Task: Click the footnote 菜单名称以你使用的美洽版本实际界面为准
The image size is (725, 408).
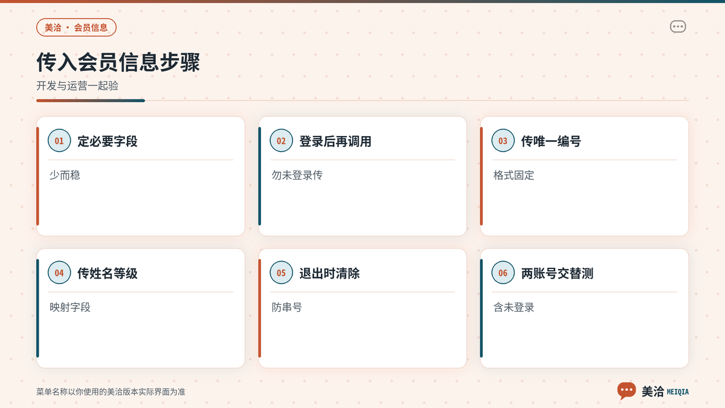Action: pyautogui.click(x=111, y=392)
